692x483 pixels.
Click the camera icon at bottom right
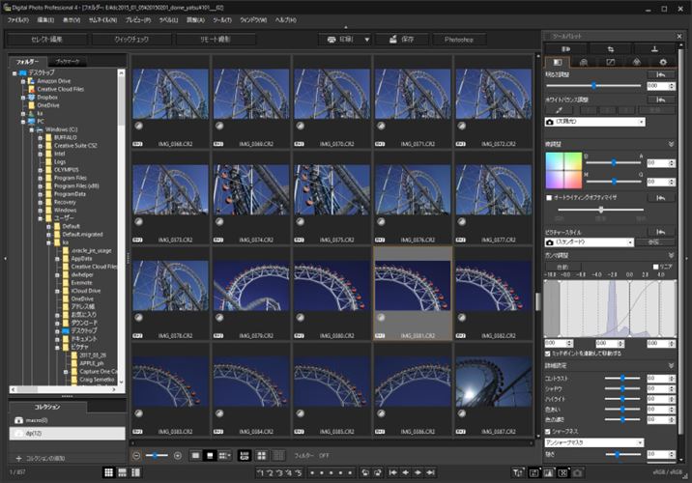pos(577,472)
